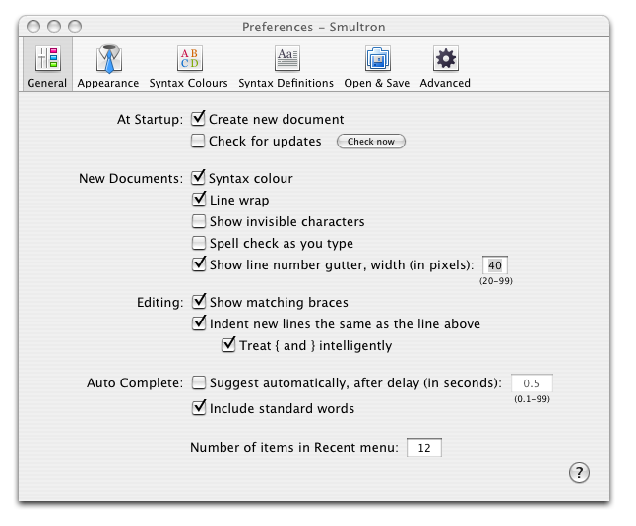Turn on Spell check as you type
The width and height of the screenshot is (636, 526).
[199, 244]
